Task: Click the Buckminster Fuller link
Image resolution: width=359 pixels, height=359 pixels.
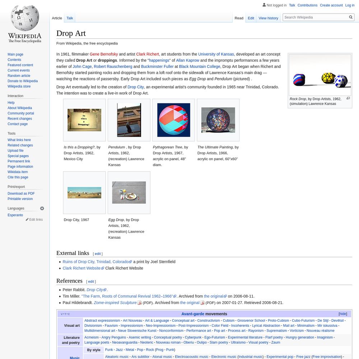Action: (157, 66)
